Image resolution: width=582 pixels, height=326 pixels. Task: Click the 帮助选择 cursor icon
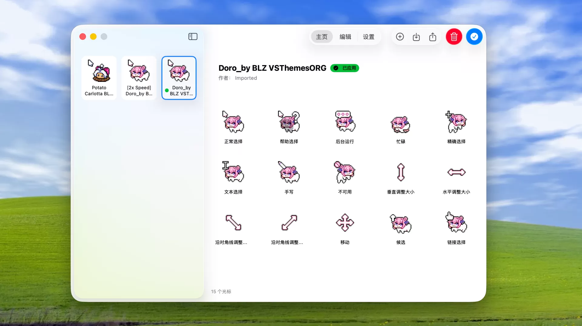coord(289,122)
